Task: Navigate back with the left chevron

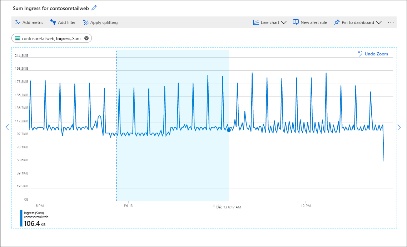Action: 7,127
